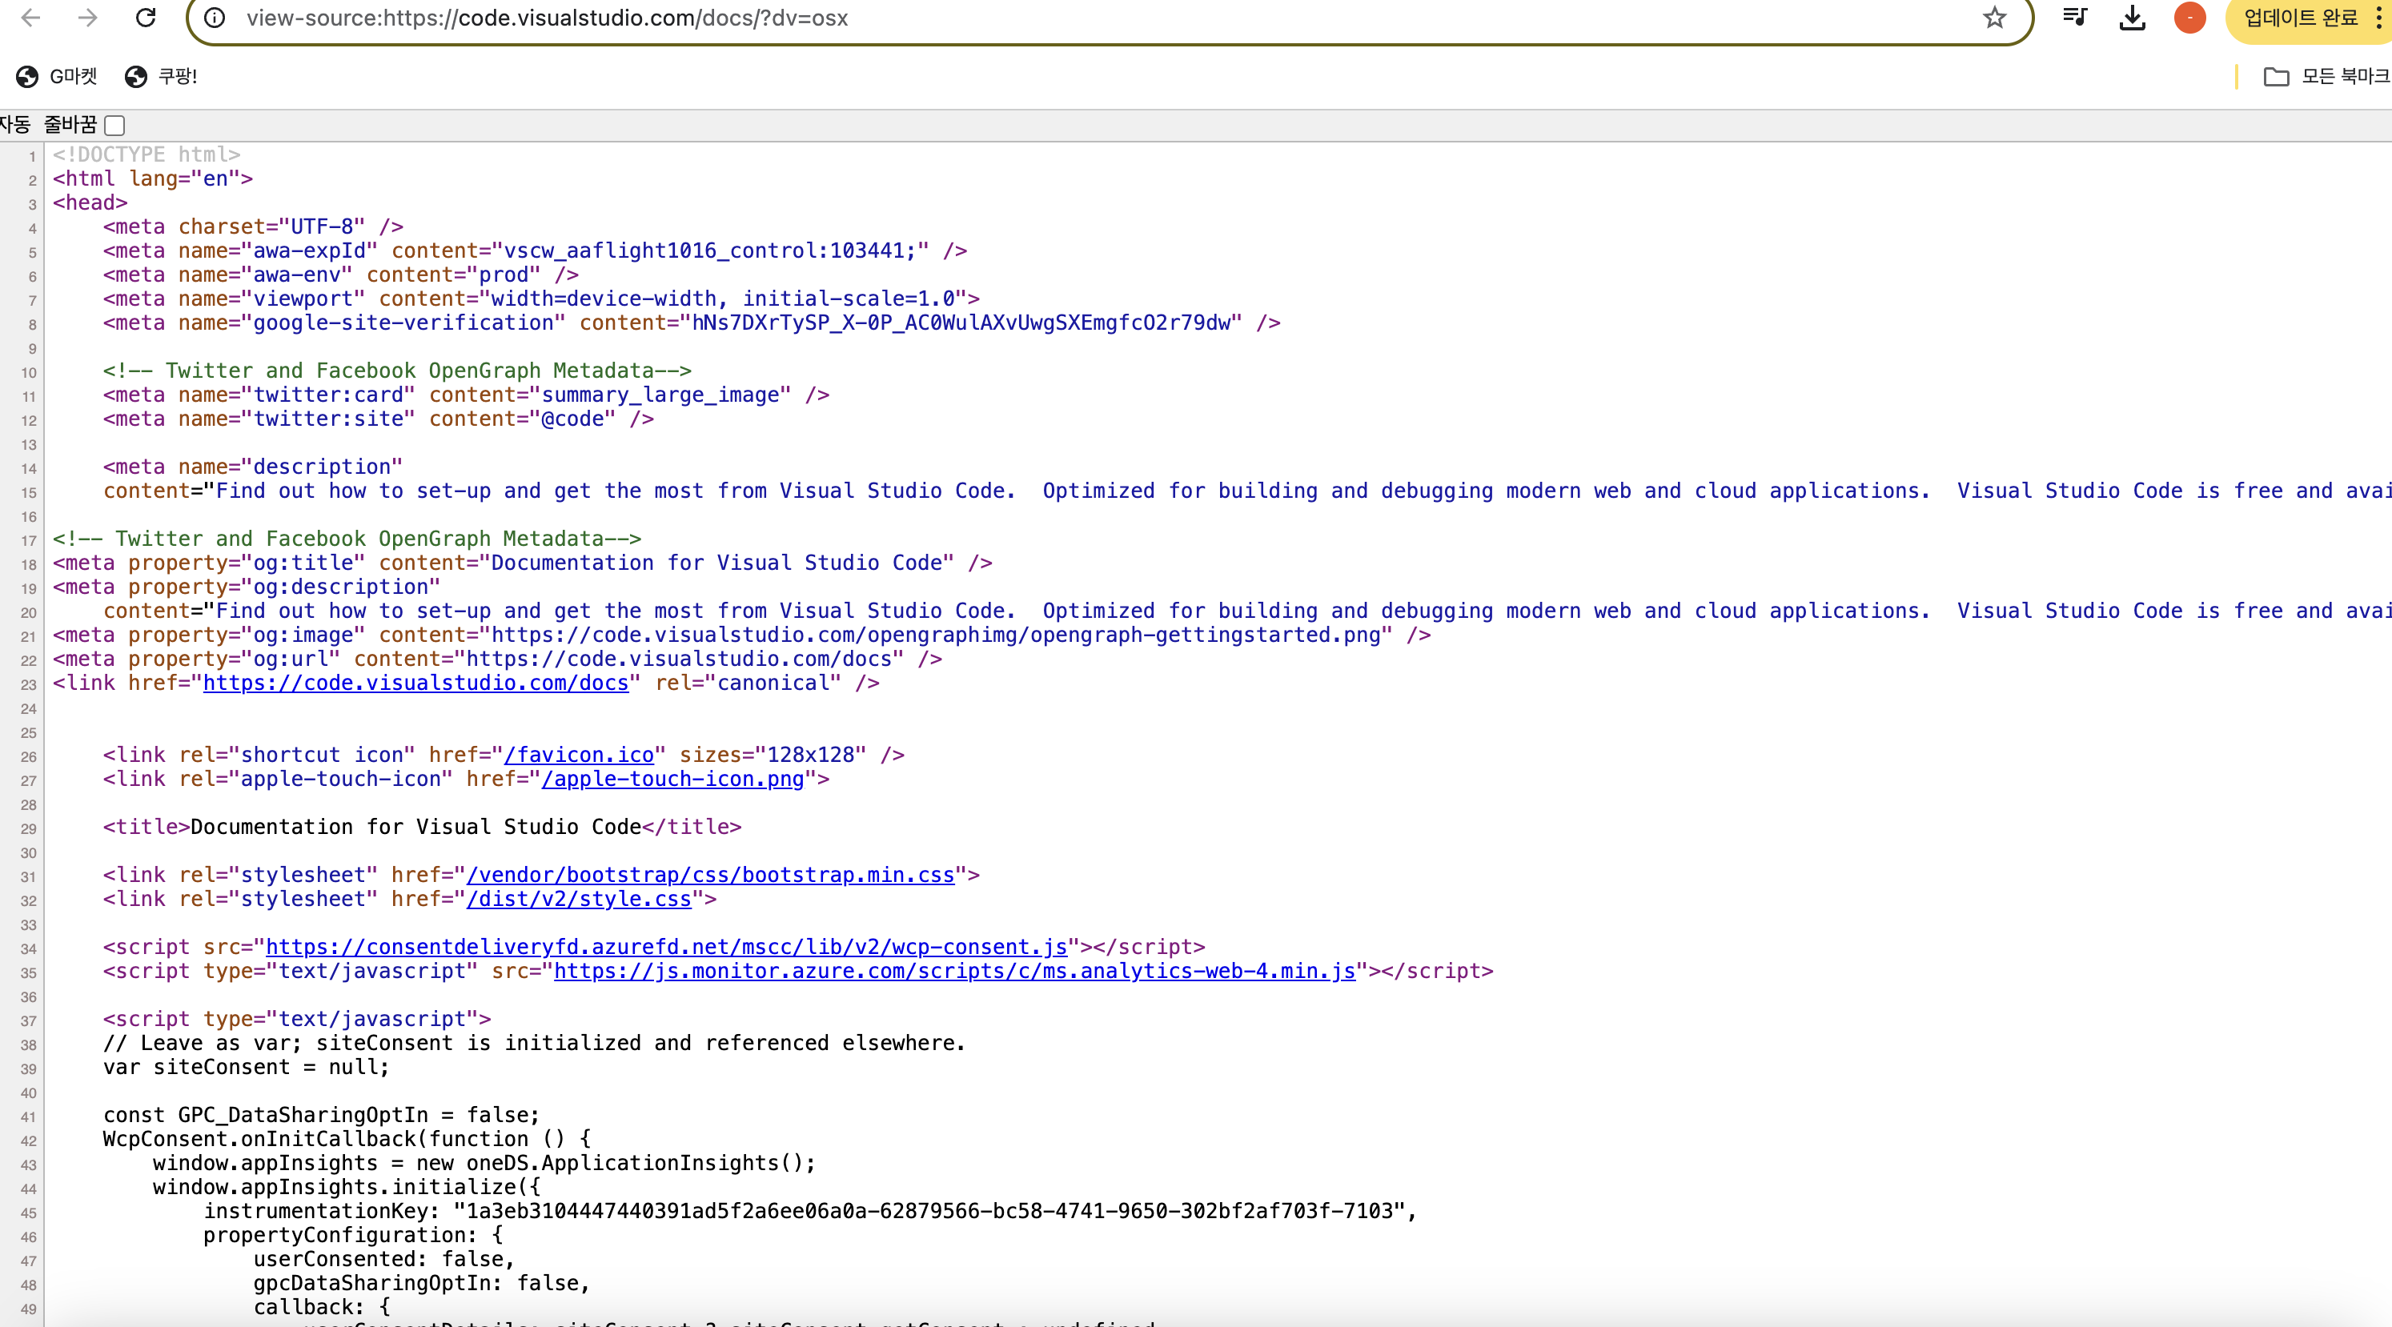Viewport: 2392px width, 1327px height.
Task: Click the og:title meta property line
Action: point(523,563)
